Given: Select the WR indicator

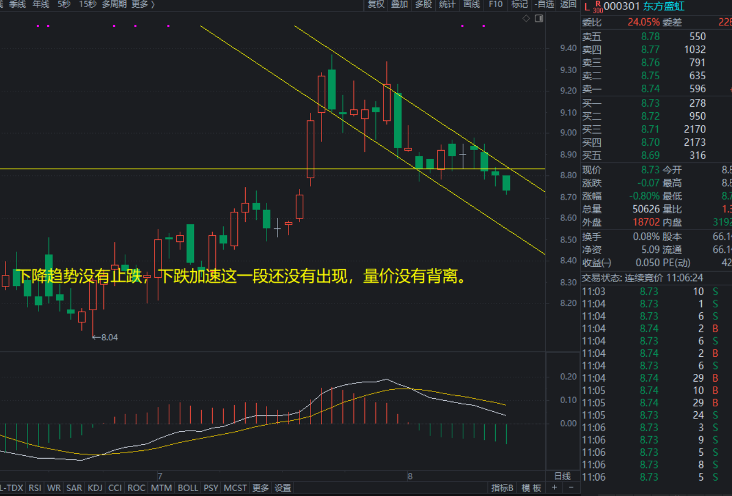Looking at the screenshot, I should coord(54,488).
